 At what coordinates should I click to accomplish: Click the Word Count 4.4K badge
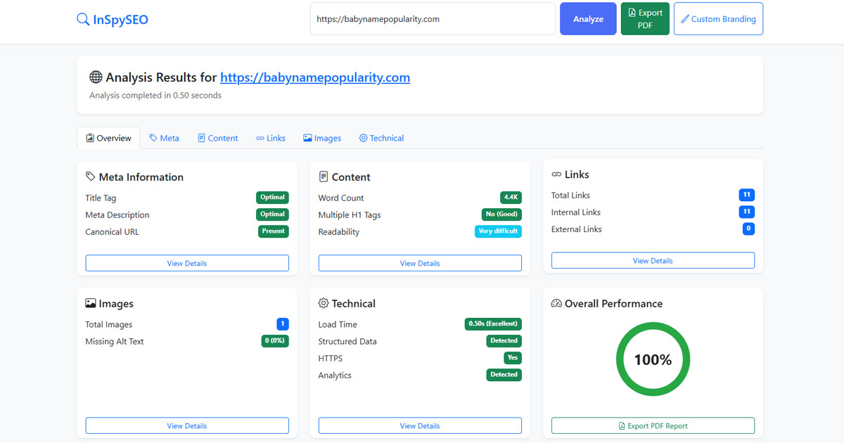(511, 198)
